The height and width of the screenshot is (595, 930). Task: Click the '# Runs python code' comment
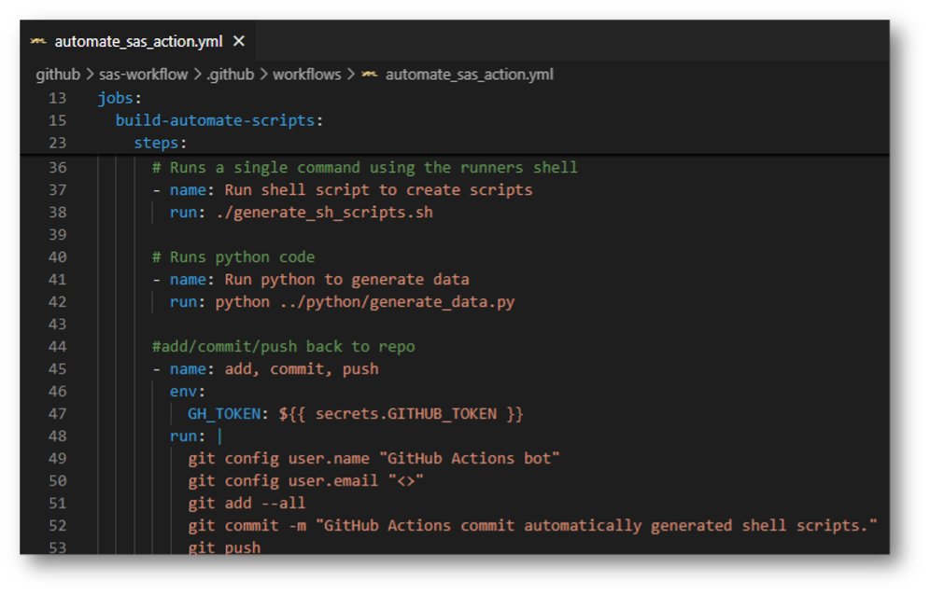233,256
